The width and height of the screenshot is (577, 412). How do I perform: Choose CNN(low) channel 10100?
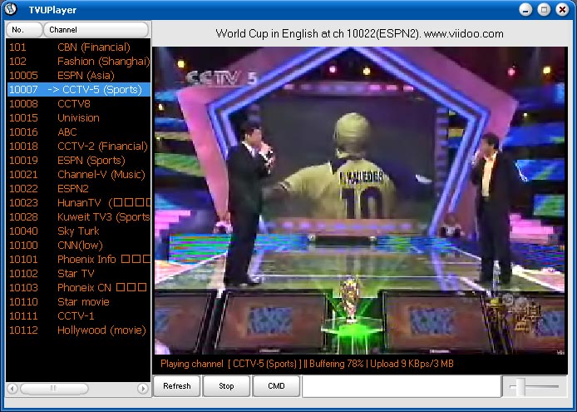79,245
